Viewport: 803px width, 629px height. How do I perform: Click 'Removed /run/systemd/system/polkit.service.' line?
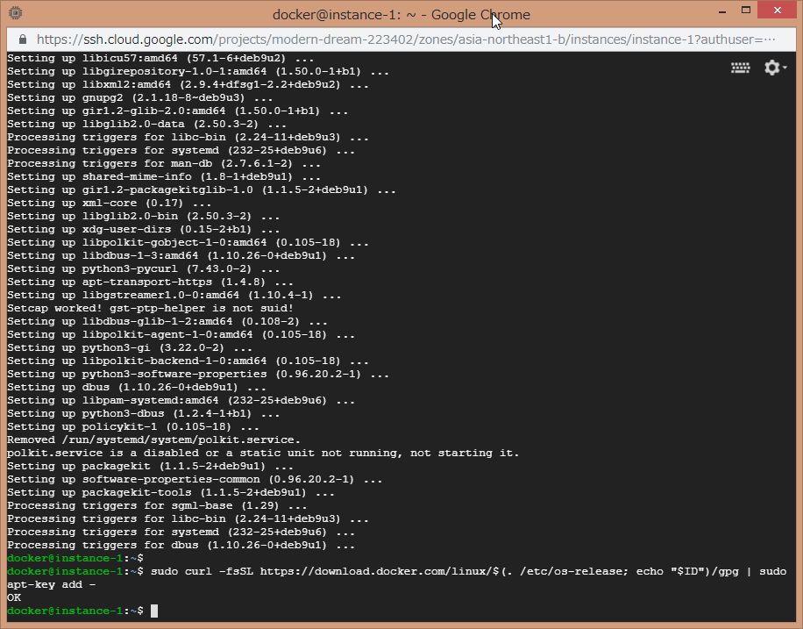pos(153,440)
